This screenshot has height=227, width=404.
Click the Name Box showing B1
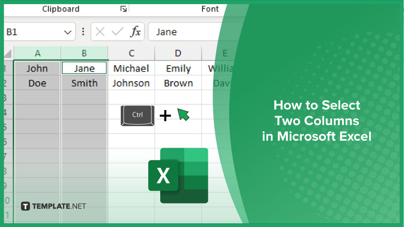[x=40, y=32]
